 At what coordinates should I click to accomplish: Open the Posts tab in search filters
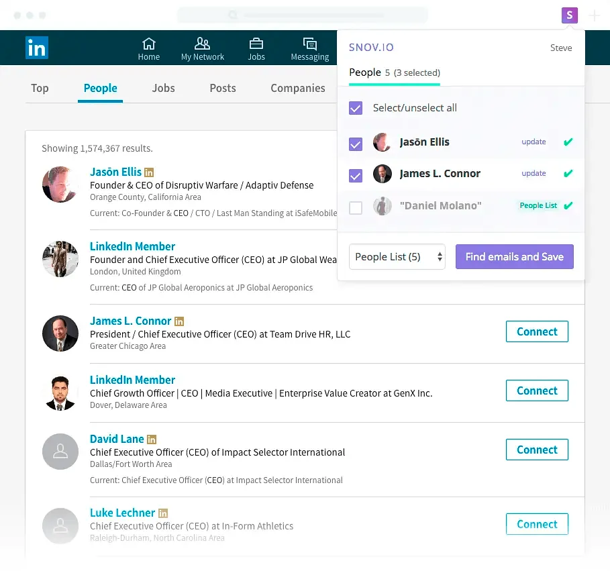tap(223, 88)
